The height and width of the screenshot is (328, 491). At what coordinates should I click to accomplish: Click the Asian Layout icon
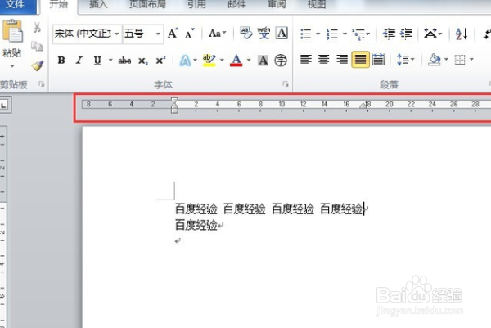430,33
